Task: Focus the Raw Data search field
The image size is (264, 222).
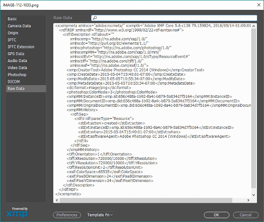Action: point(174,18)
